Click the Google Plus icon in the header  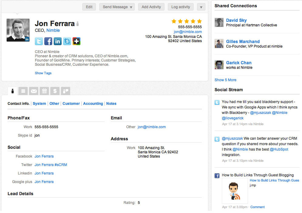[76, 41]
